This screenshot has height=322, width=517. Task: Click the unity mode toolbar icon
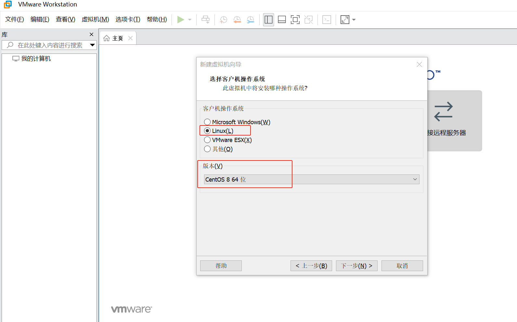pyautogui.click(x=309, y=20)
